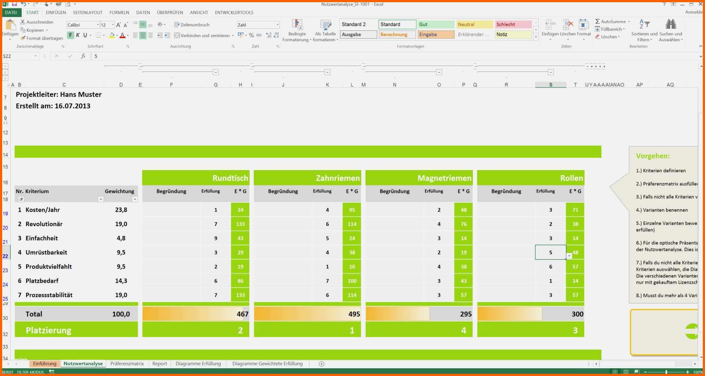Toggle bold (F) formatting

click(x=70, y=35)
